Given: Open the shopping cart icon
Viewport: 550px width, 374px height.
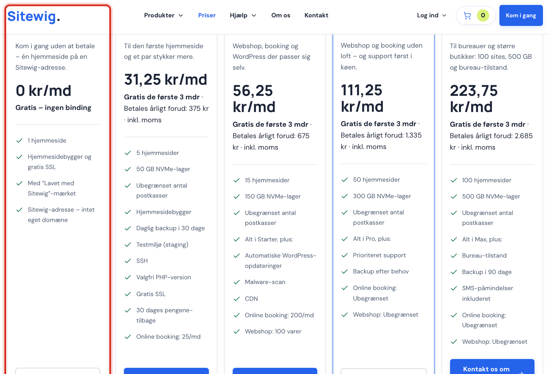Looking at the screenshot, I should pyautogui.click(x=467, y=15).
